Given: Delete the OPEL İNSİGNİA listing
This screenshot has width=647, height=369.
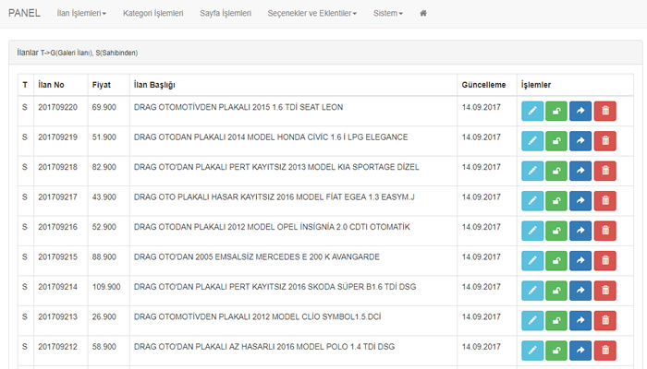Looking at the screenshot, I should pyautogui.click(x=604, y=231).
